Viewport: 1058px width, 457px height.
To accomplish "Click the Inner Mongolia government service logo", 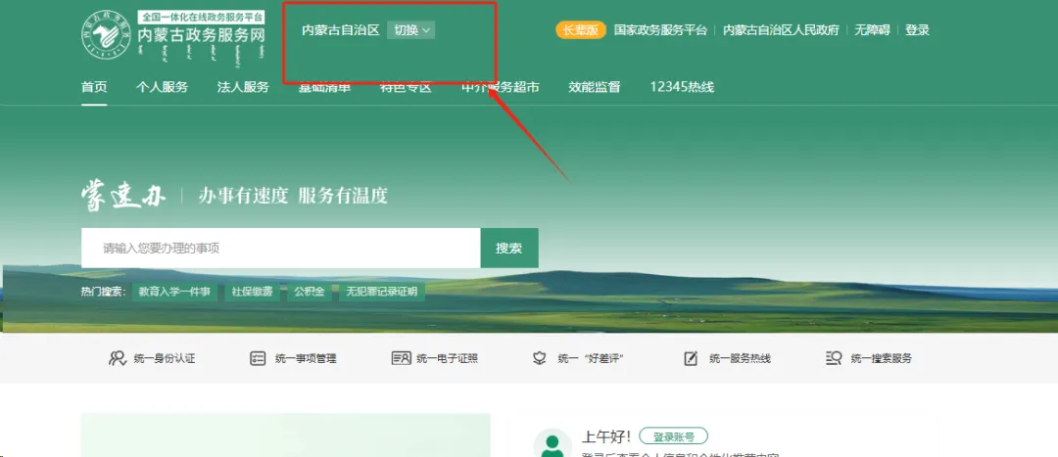I will [x=173, y=36].
